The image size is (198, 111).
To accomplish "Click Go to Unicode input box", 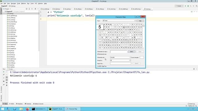I will point(142,57).
